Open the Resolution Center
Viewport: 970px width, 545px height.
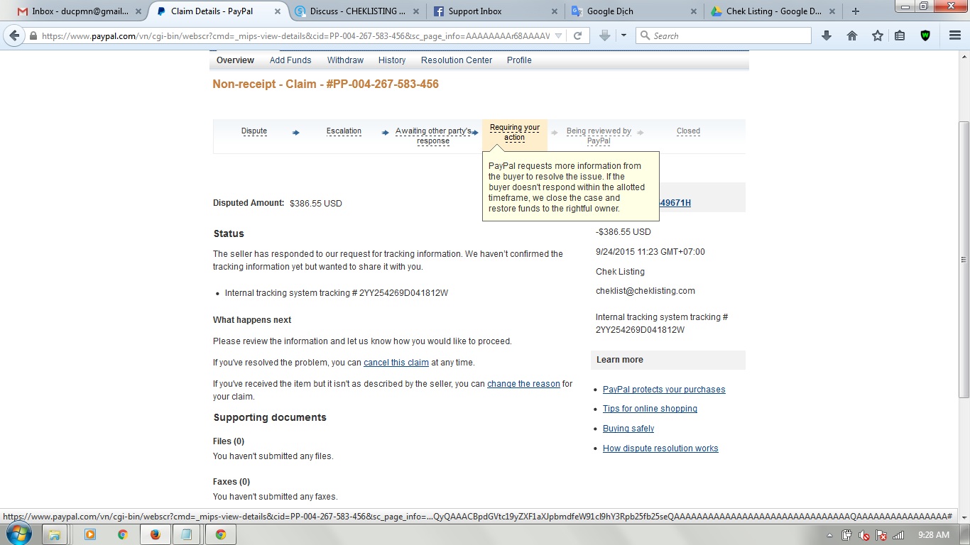click(x=457, y=60)
